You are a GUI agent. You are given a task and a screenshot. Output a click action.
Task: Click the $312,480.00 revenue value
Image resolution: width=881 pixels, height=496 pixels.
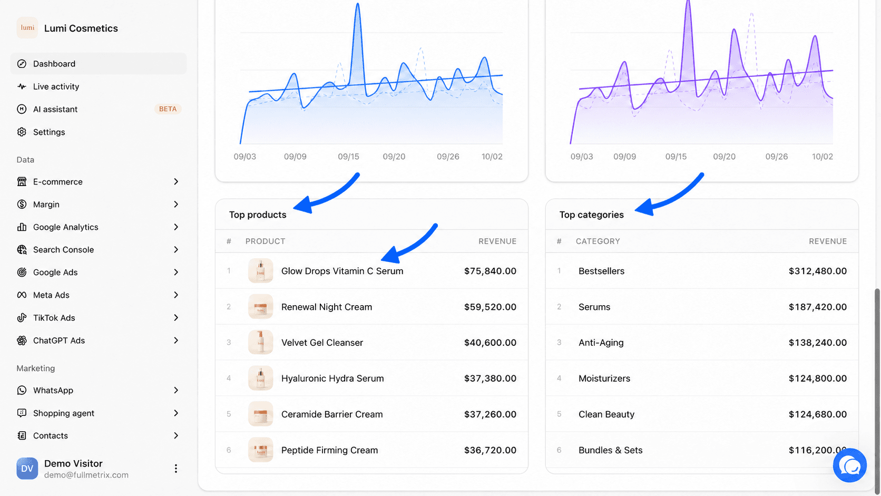818,271
